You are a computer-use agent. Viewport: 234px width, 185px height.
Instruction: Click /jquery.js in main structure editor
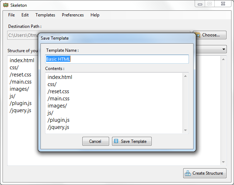[20, 110]
